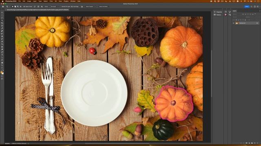
Task: Open the Photoshop 2024 app menu
Action: coord(11,1)
